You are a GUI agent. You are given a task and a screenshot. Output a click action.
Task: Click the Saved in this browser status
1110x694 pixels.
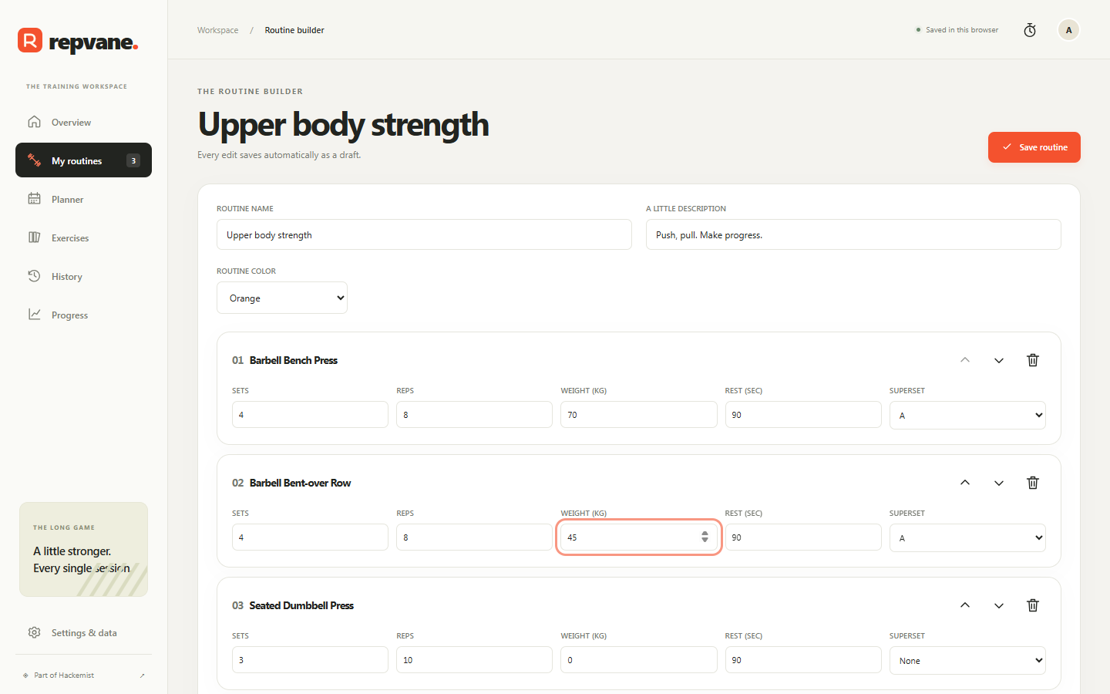pos(957,30)
